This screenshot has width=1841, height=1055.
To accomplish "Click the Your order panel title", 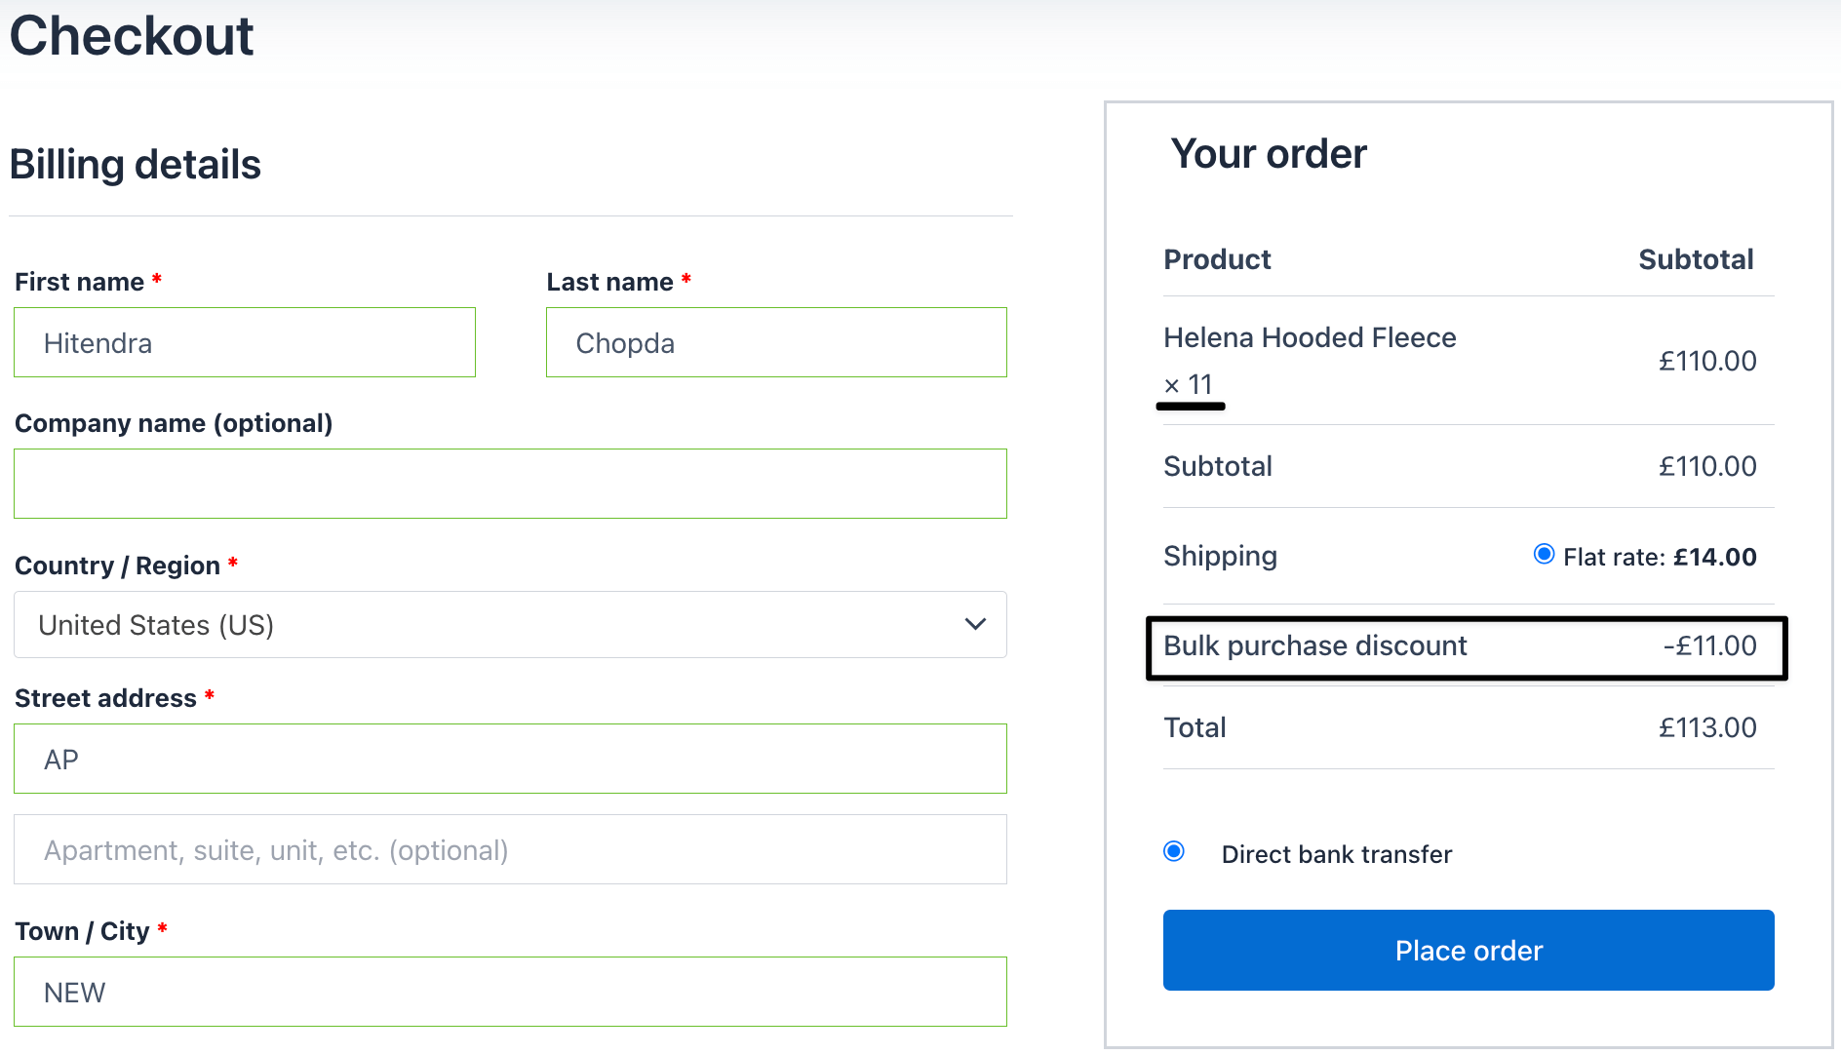I will pos(1268,154).
